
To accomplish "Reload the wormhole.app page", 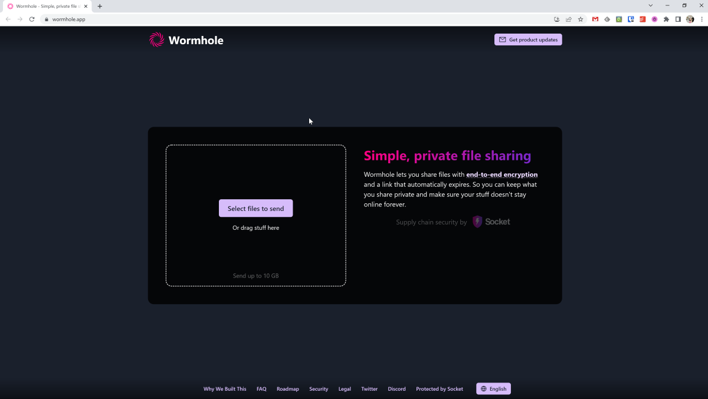I will point(32,19).
